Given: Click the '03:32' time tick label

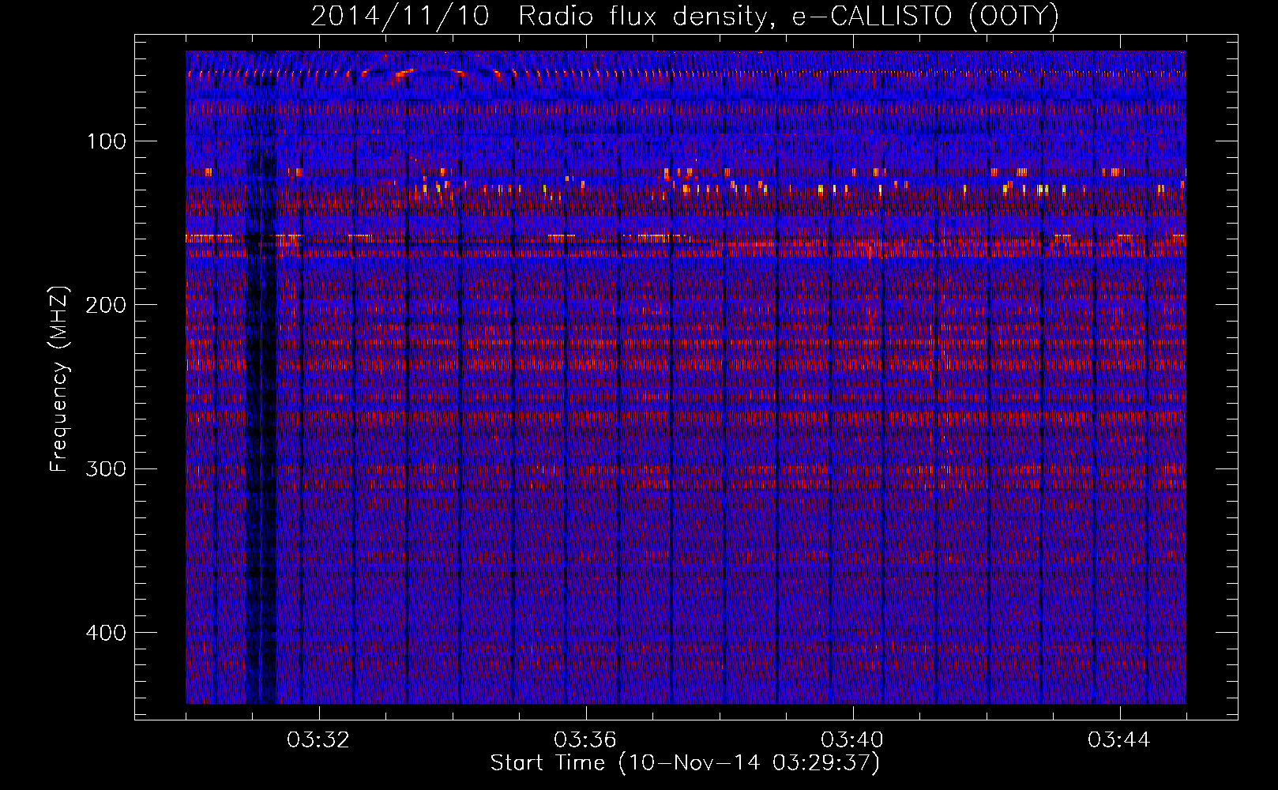Looking at the screenshot, I should [x=318, y=740].
